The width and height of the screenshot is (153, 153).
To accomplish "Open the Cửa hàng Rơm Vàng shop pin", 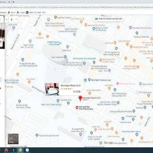I will 137,135.
